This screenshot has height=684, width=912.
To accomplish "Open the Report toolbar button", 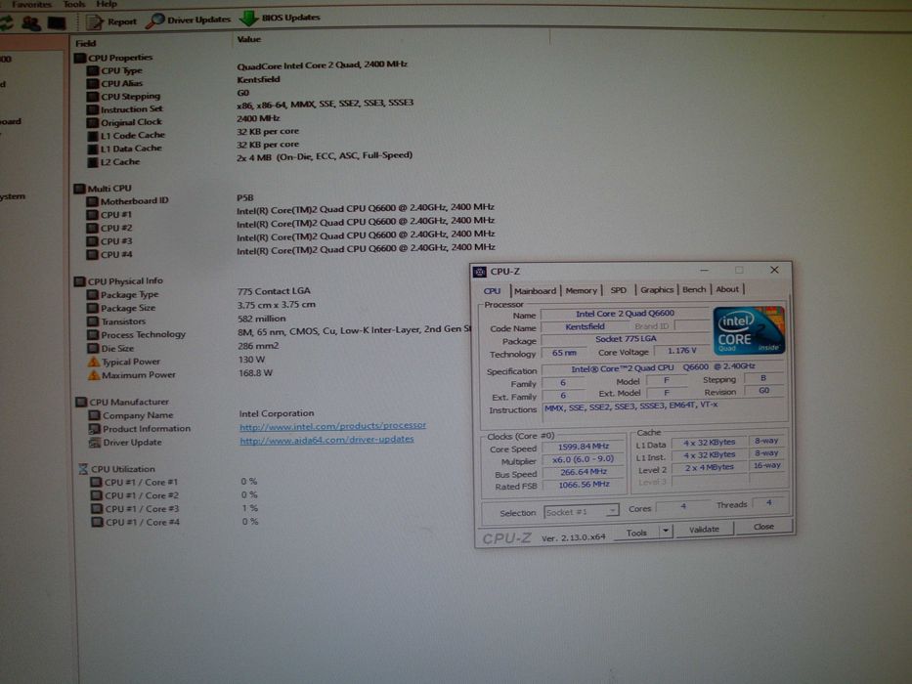I will (x=111, y=22).
